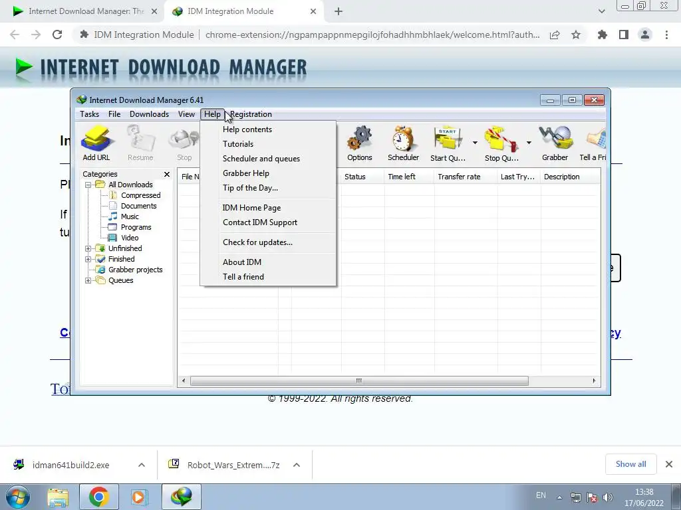This screenshot has height=510, width=681.
Task: Open the Downloads menu
Action: tap(149, 114)
